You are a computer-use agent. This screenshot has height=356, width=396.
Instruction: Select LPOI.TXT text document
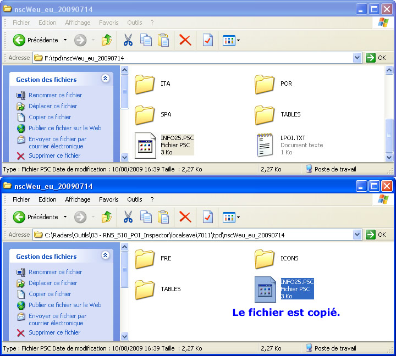[x=267, y=144]
